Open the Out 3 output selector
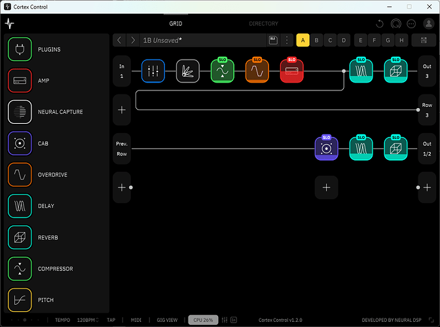 tap(427, 71)
